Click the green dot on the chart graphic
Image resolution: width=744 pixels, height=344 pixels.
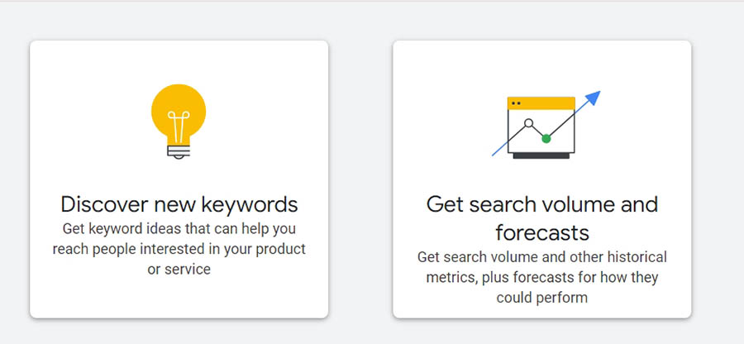[x=546, y=138]
